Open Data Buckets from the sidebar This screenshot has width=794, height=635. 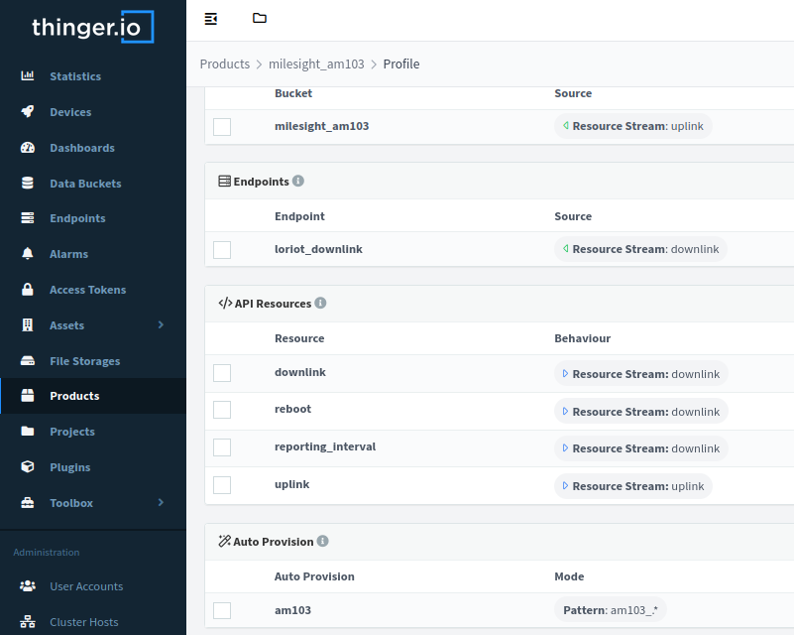(85, 184)
